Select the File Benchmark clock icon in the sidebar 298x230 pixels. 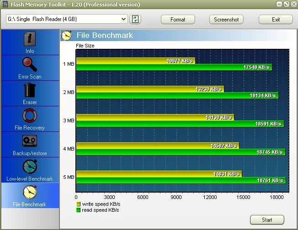[30, 192]
